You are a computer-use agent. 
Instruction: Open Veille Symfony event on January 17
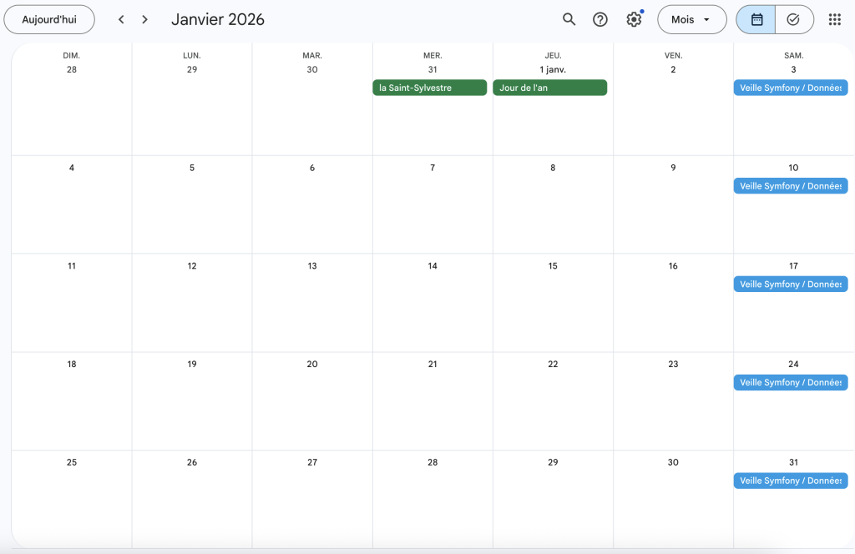coord(790,285)
